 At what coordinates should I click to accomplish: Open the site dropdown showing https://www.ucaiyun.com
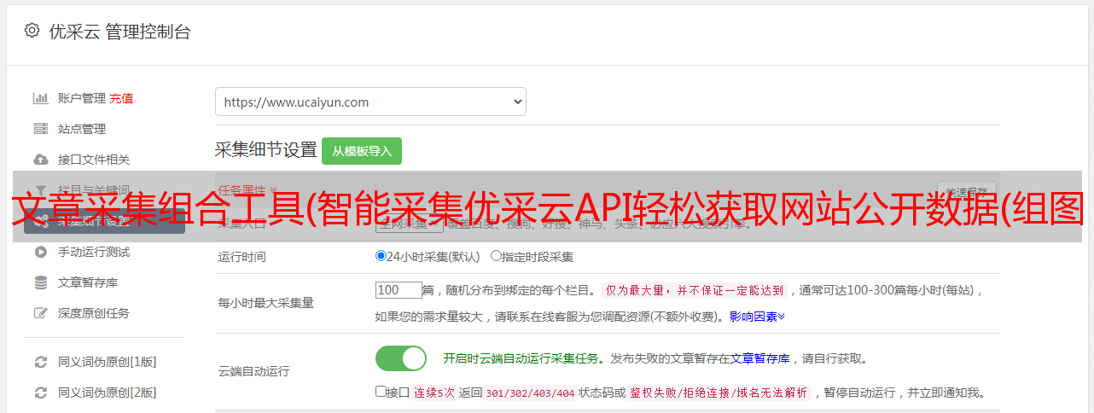(x=370, y=102)
